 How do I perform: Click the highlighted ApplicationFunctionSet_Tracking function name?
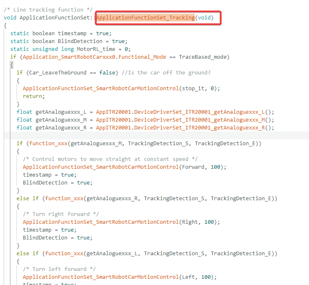click(146, 18)
